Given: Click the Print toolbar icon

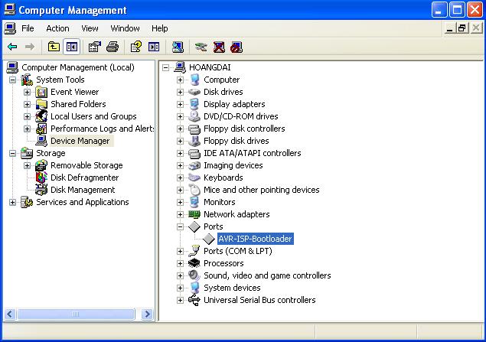Looking at the screenshot, I should click(113, 47).
